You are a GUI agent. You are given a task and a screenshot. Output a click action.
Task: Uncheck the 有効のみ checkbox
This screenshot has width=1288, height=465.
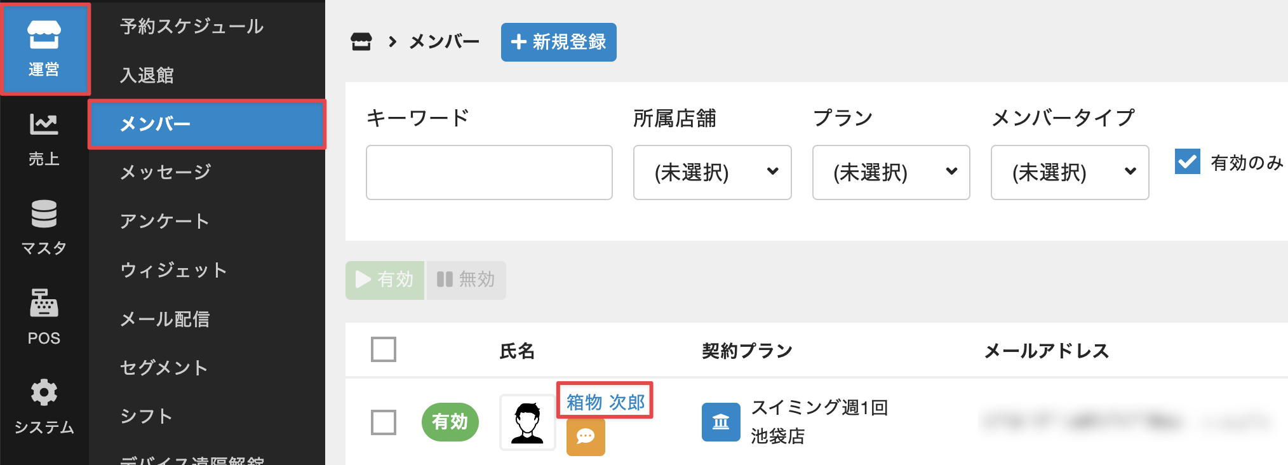tap(1187, 162)
